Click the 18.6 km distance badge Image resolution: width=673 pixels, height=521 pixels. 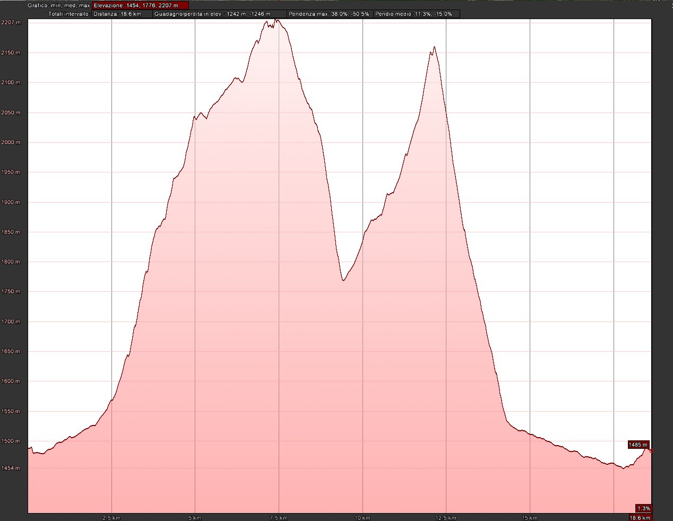click(639, 518)
